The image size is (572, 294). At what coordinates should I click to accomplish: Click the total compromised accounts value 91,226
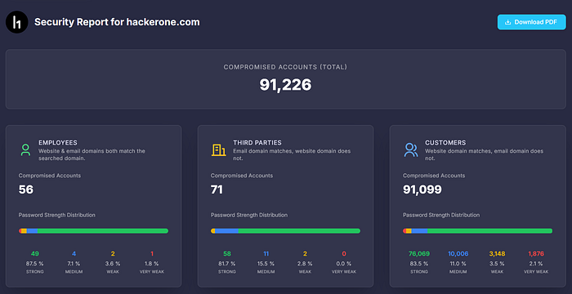(286, 85)
